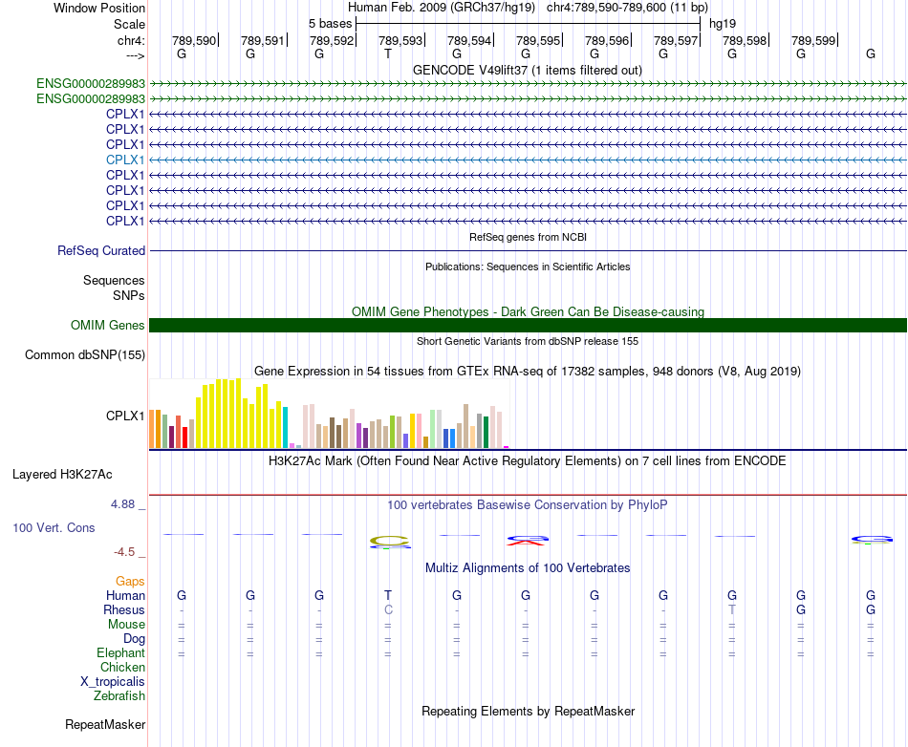
Task: Click the tallest yellow GTEx expression bar
Action: click(238, 413)
